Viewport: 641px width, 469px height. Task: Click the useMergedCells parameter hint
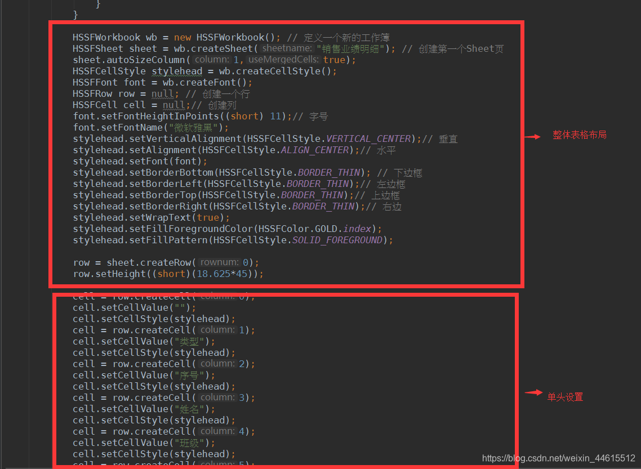click(x=283, y=60)
